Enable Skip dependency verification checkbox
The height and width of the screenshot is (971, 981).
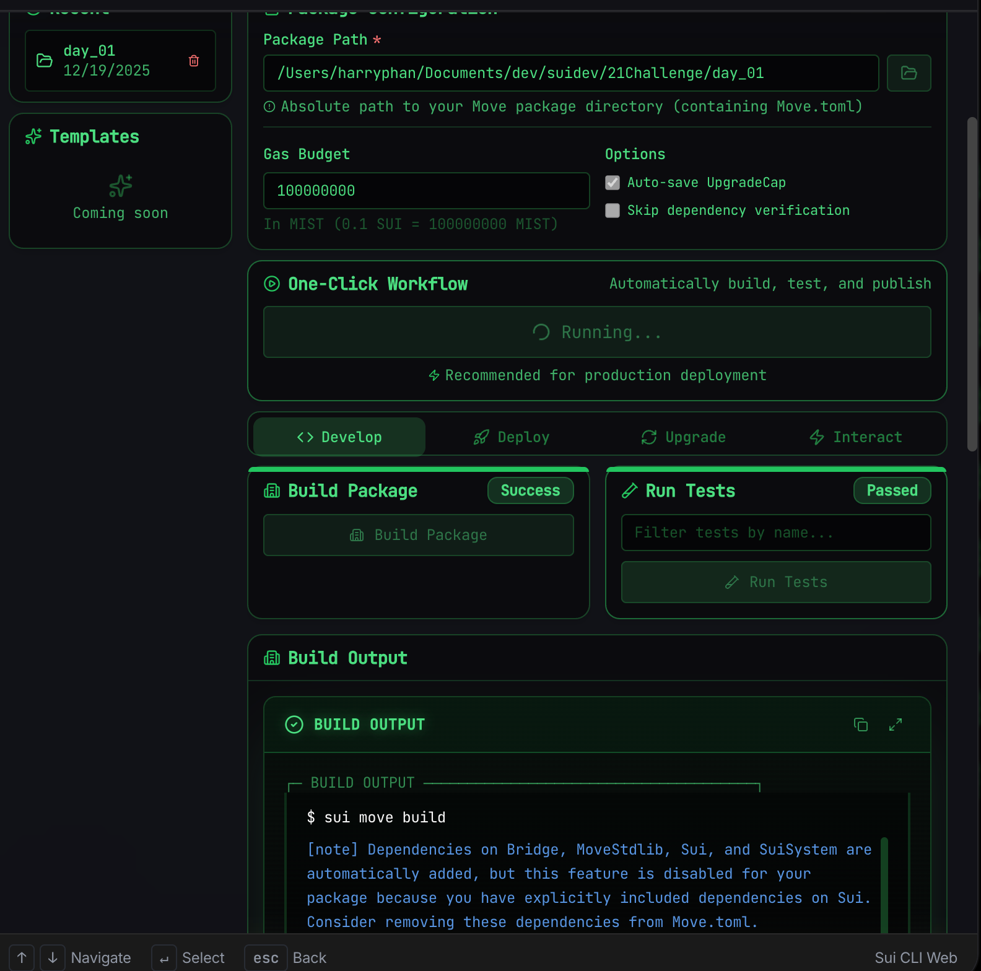click(x=613, y=211)
